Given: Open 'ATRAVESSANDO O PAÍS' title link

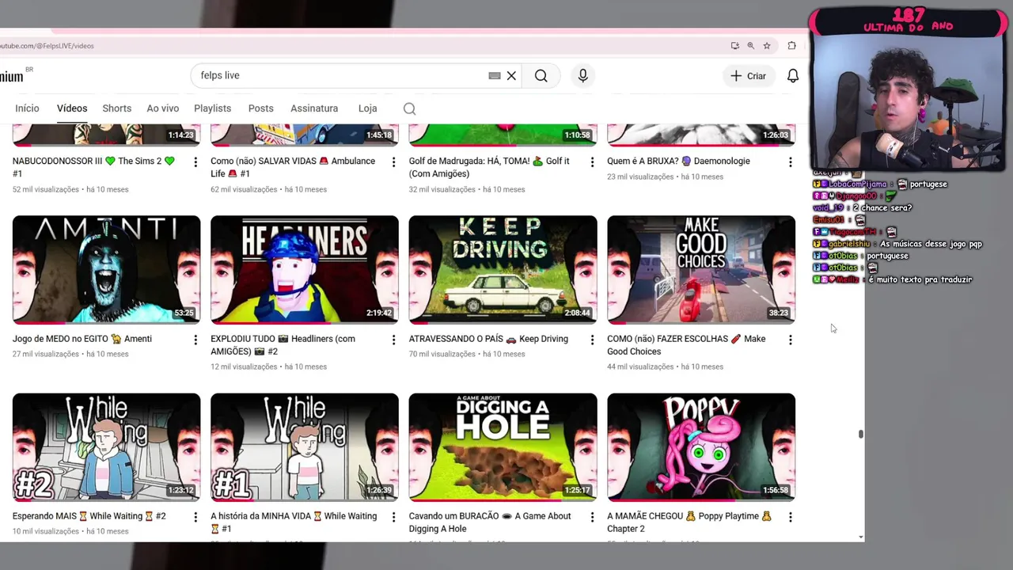Looking at the screenshot, I should click(x=488, y=339).
